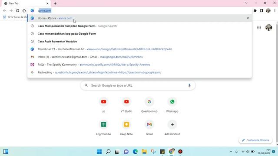The image size is (278, 156).
Task: Go to the Home page icon
Action: pyautogui.click(x=24, y=10)
